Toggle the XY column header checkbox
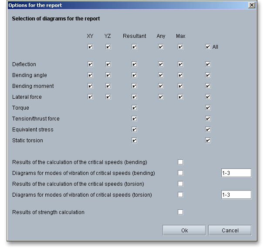Viewport: 264px width, 248px height. click(x=90, y=47)
